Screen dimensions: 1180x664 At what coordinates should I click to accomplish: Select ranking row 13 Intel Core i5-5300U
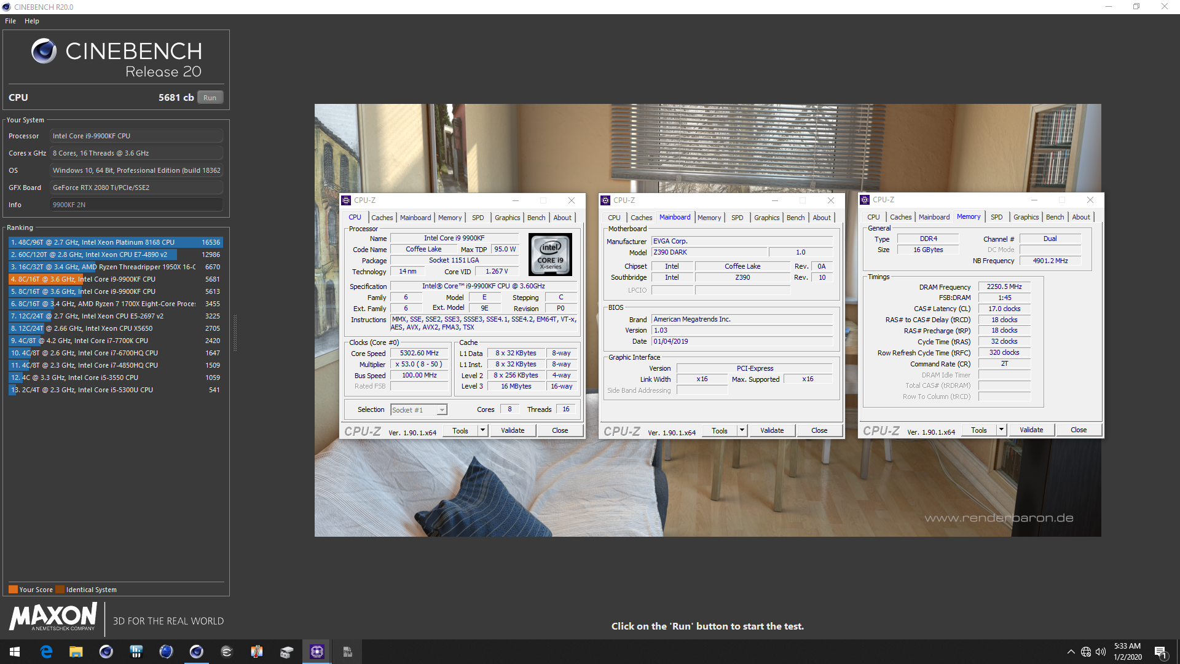[116, 390]
